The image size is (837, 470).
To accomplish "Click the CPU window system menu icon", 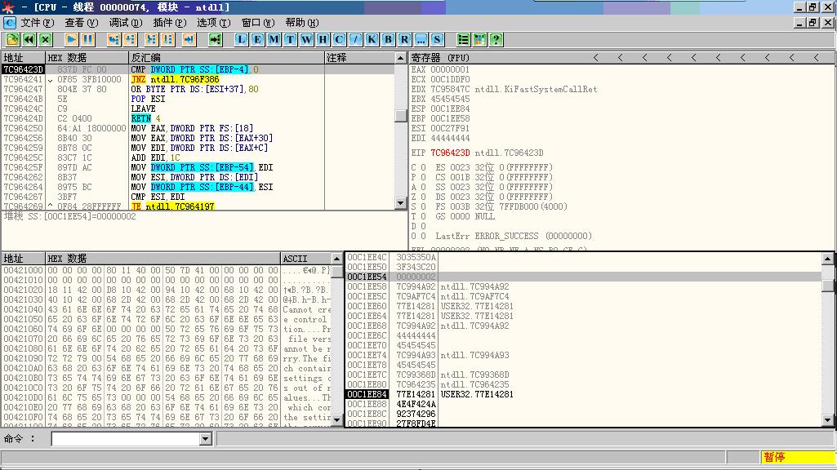I will click(x=10, y=22).
